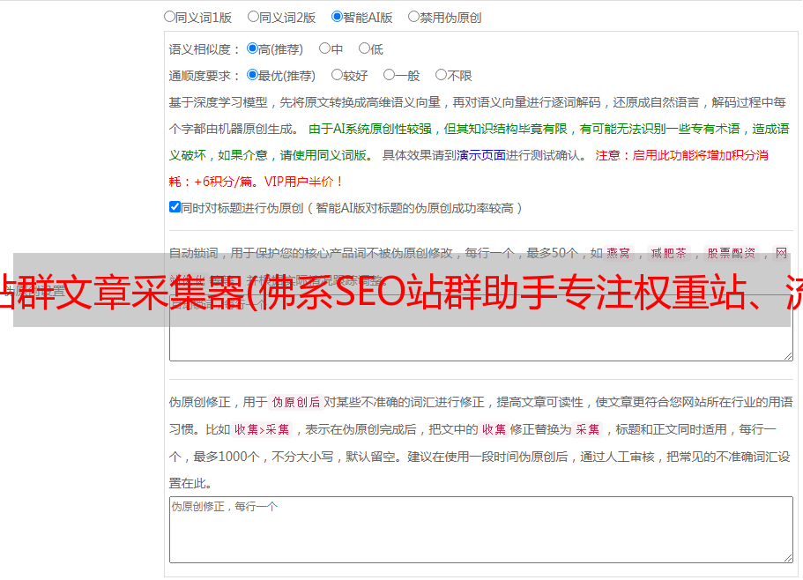The height and width of the screenshot is (580, 803).
Task: Set 语义相似度 to 中
Action: coord(324,48)
